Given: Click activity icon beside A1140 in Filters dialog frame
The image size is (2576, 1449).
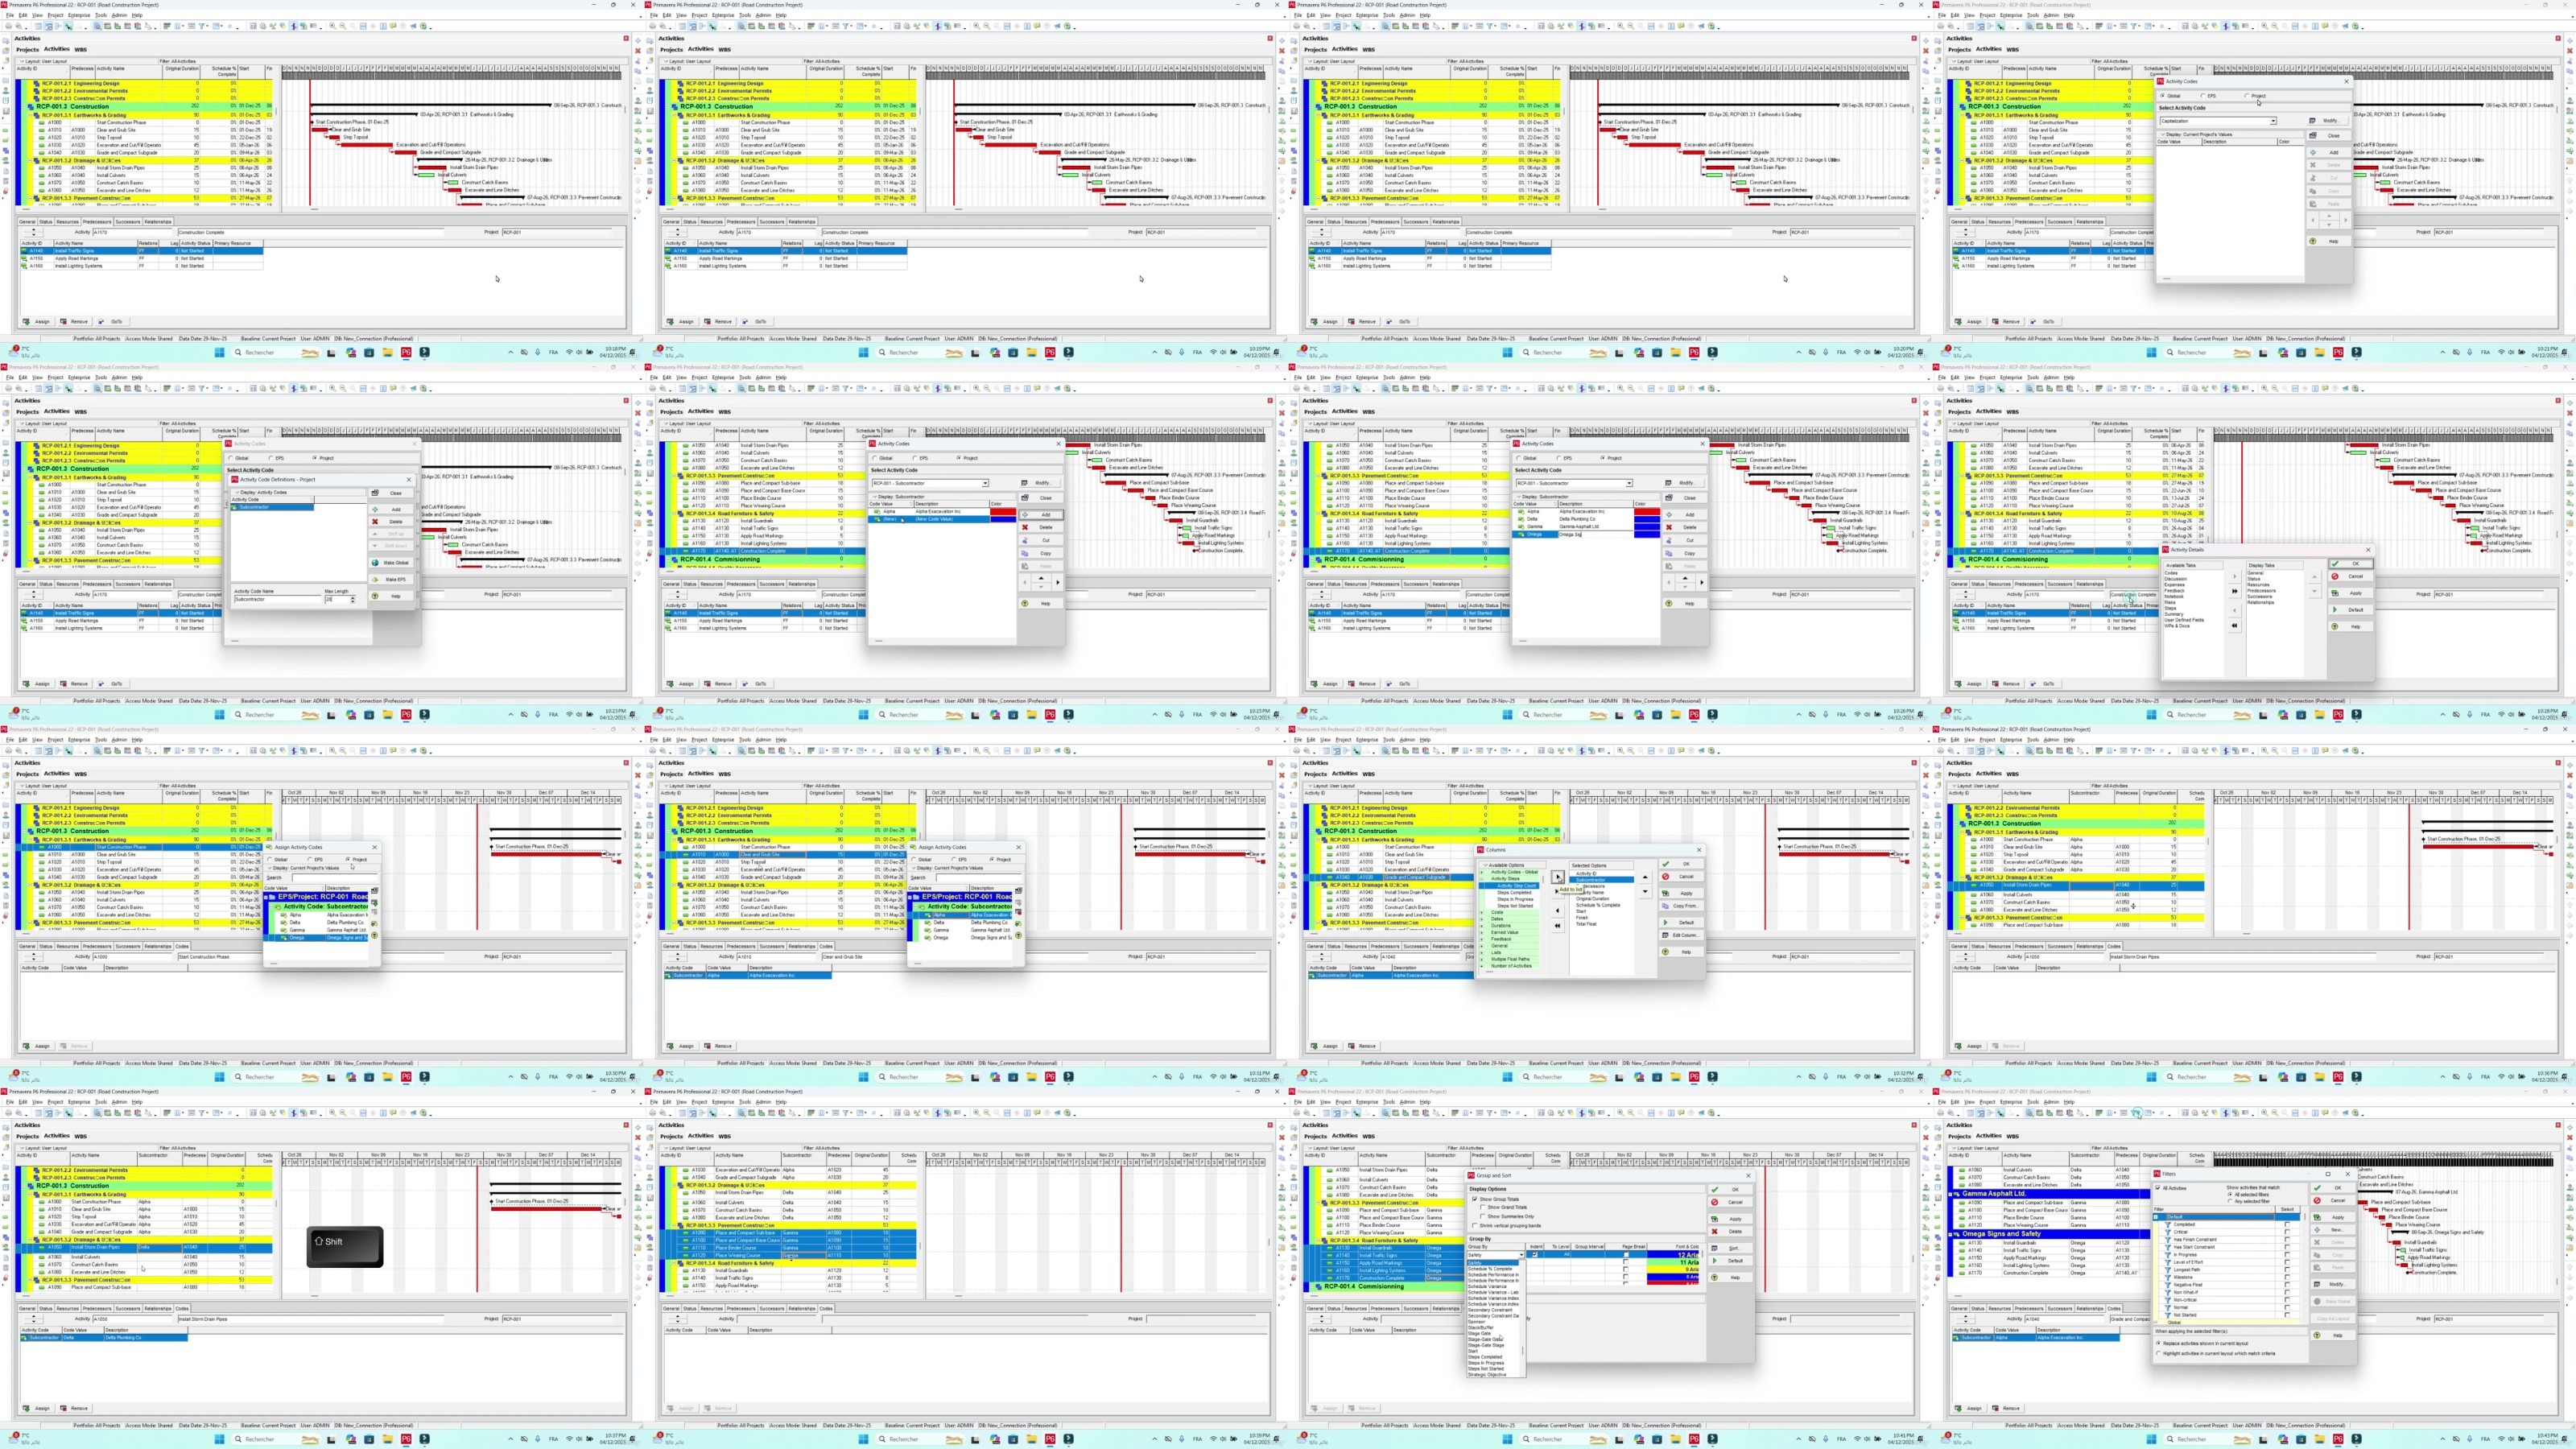Looking at the screenshot, I should click(1962, 1250).
